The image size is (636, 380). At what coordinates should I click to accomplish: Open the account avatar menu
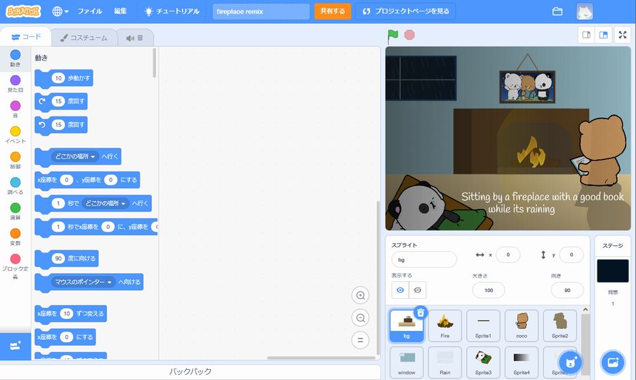(584, 12)
